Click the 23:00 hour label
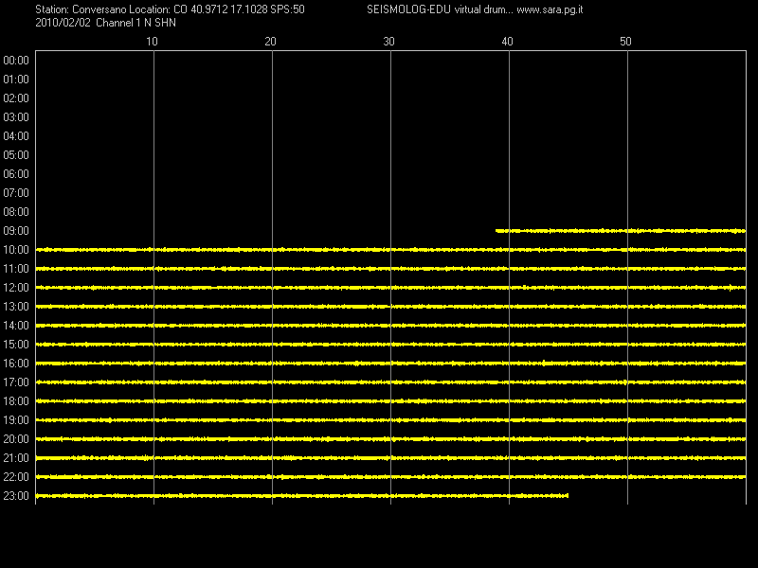The image size is (758, 568). pyautogui.click(x=16, y=495)
